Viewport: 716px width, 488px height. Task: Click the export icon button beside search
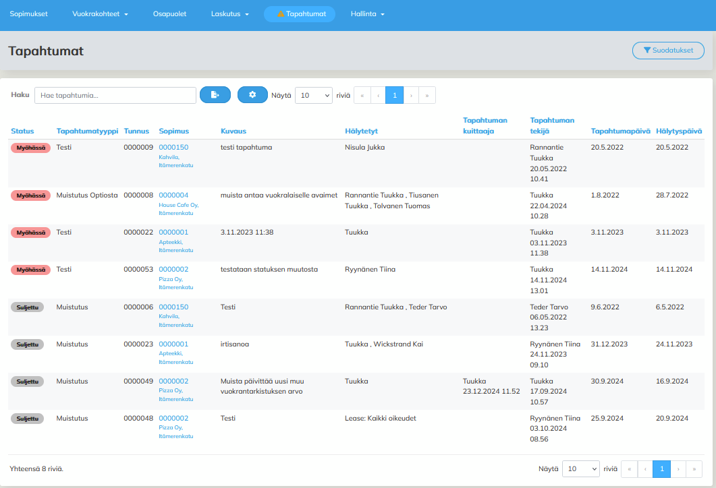(215, 95)
